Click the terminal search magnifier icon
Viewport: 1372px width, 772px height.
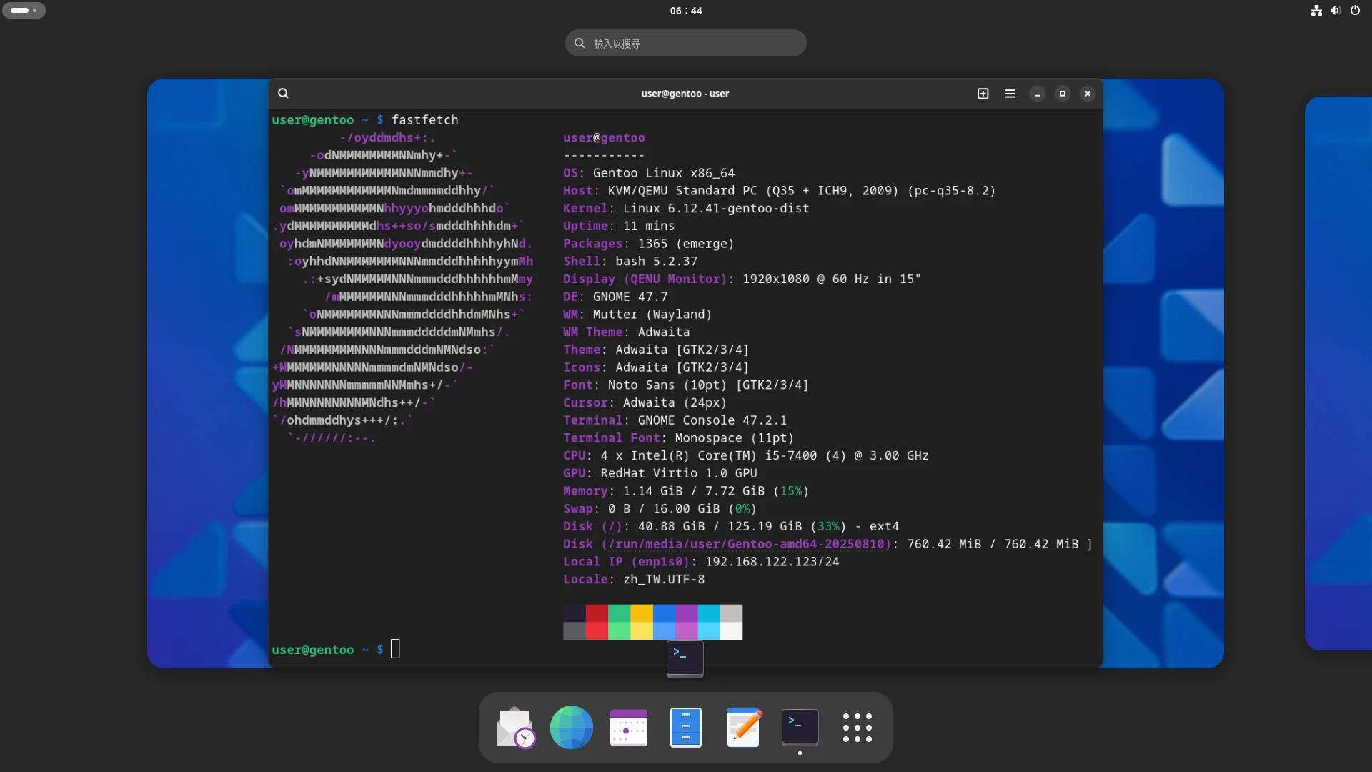(283, 94)
